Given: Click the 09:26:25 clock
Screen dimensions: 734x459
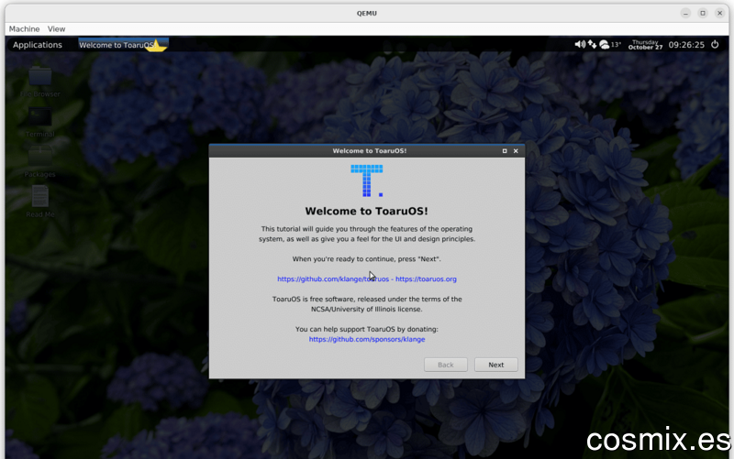Looking at the screenshot, I should point(686,45).
